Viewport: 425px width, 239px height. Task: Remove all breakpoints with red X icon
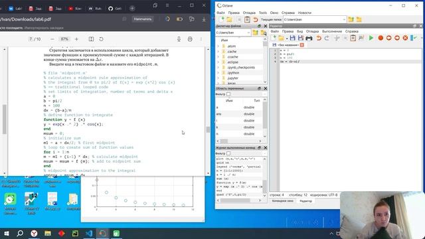[405, 38]
